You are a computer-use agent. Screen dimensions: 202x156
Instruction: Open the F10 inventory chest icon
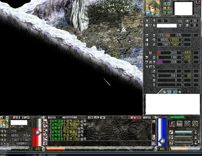coord(180,124)
